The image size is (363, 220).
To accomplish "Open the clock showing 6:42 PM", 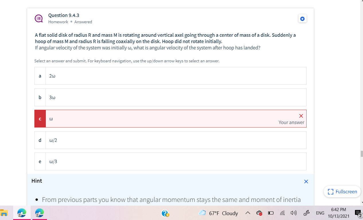I will pos(338,213).
